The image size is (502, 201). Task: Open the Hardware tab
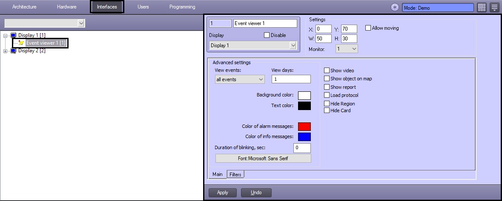tap(66, 7)
